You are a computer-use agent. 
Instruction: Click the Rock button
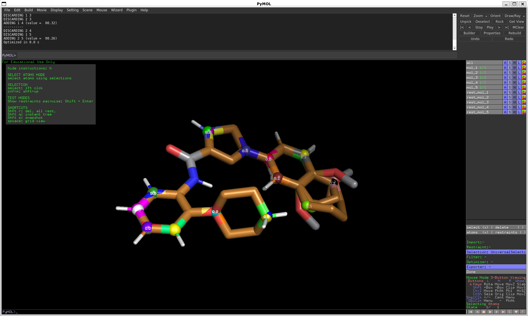(x=499, y=22)
